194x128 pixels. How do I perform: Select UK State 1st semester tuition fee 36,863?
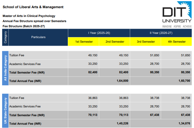(92, 98)
